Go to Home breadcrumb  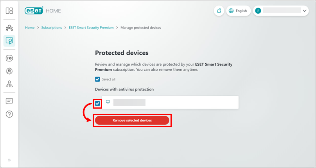(x=30, y=28)
